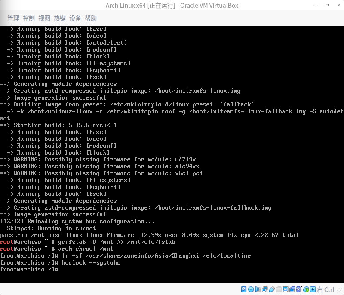Viewport: 344px width, 295px height.
Task: Click the video recording status icon
Action: pyautogui.click(x=292, y=289)
